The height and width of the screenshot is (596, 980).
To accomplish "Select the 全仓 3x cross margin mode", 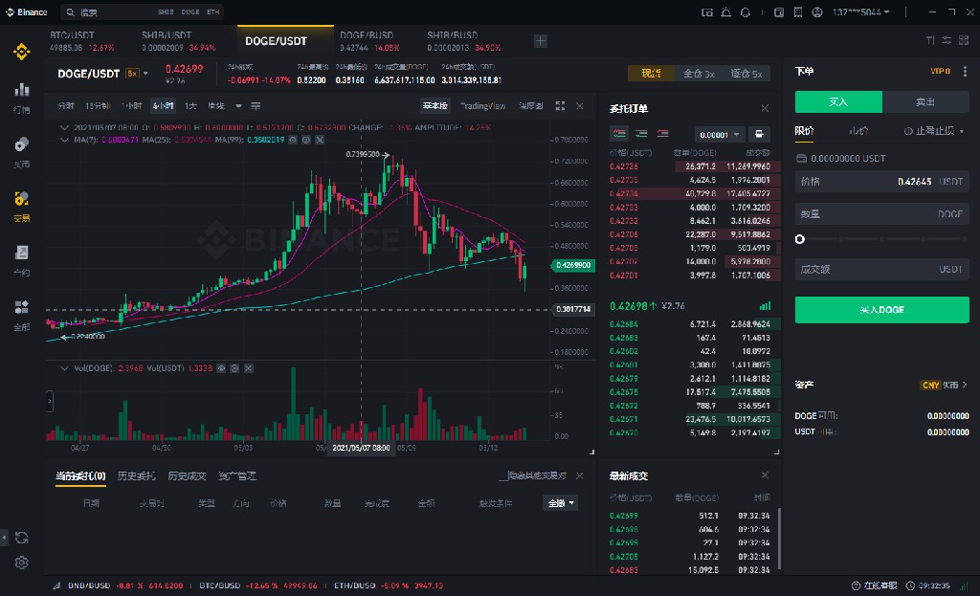I will (x=698, y=74).
